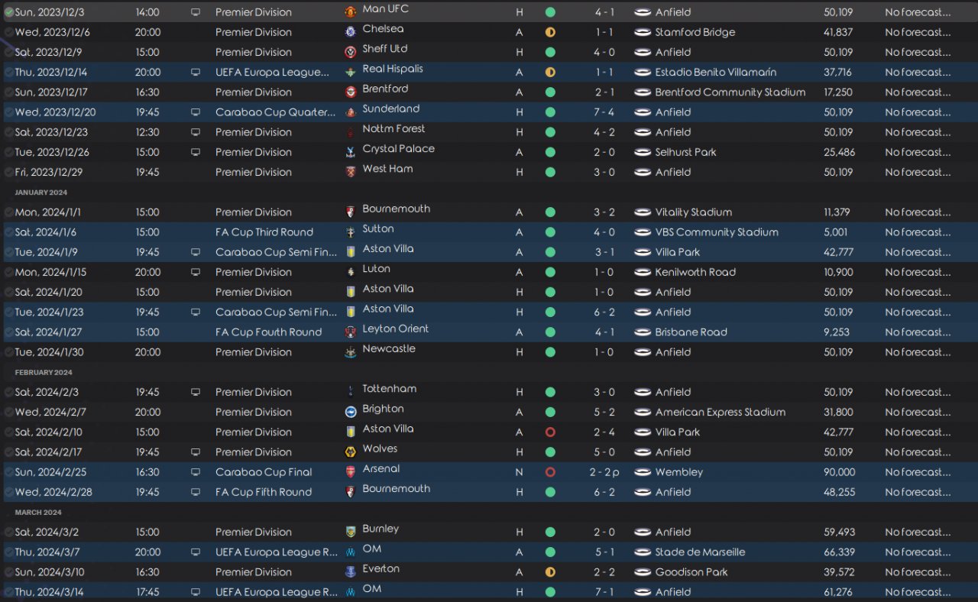This screenshot has width=978, height=602.
Task: Click the JANUARY 2024 month header
Action: pyautogui.click(x=41, y=193)
